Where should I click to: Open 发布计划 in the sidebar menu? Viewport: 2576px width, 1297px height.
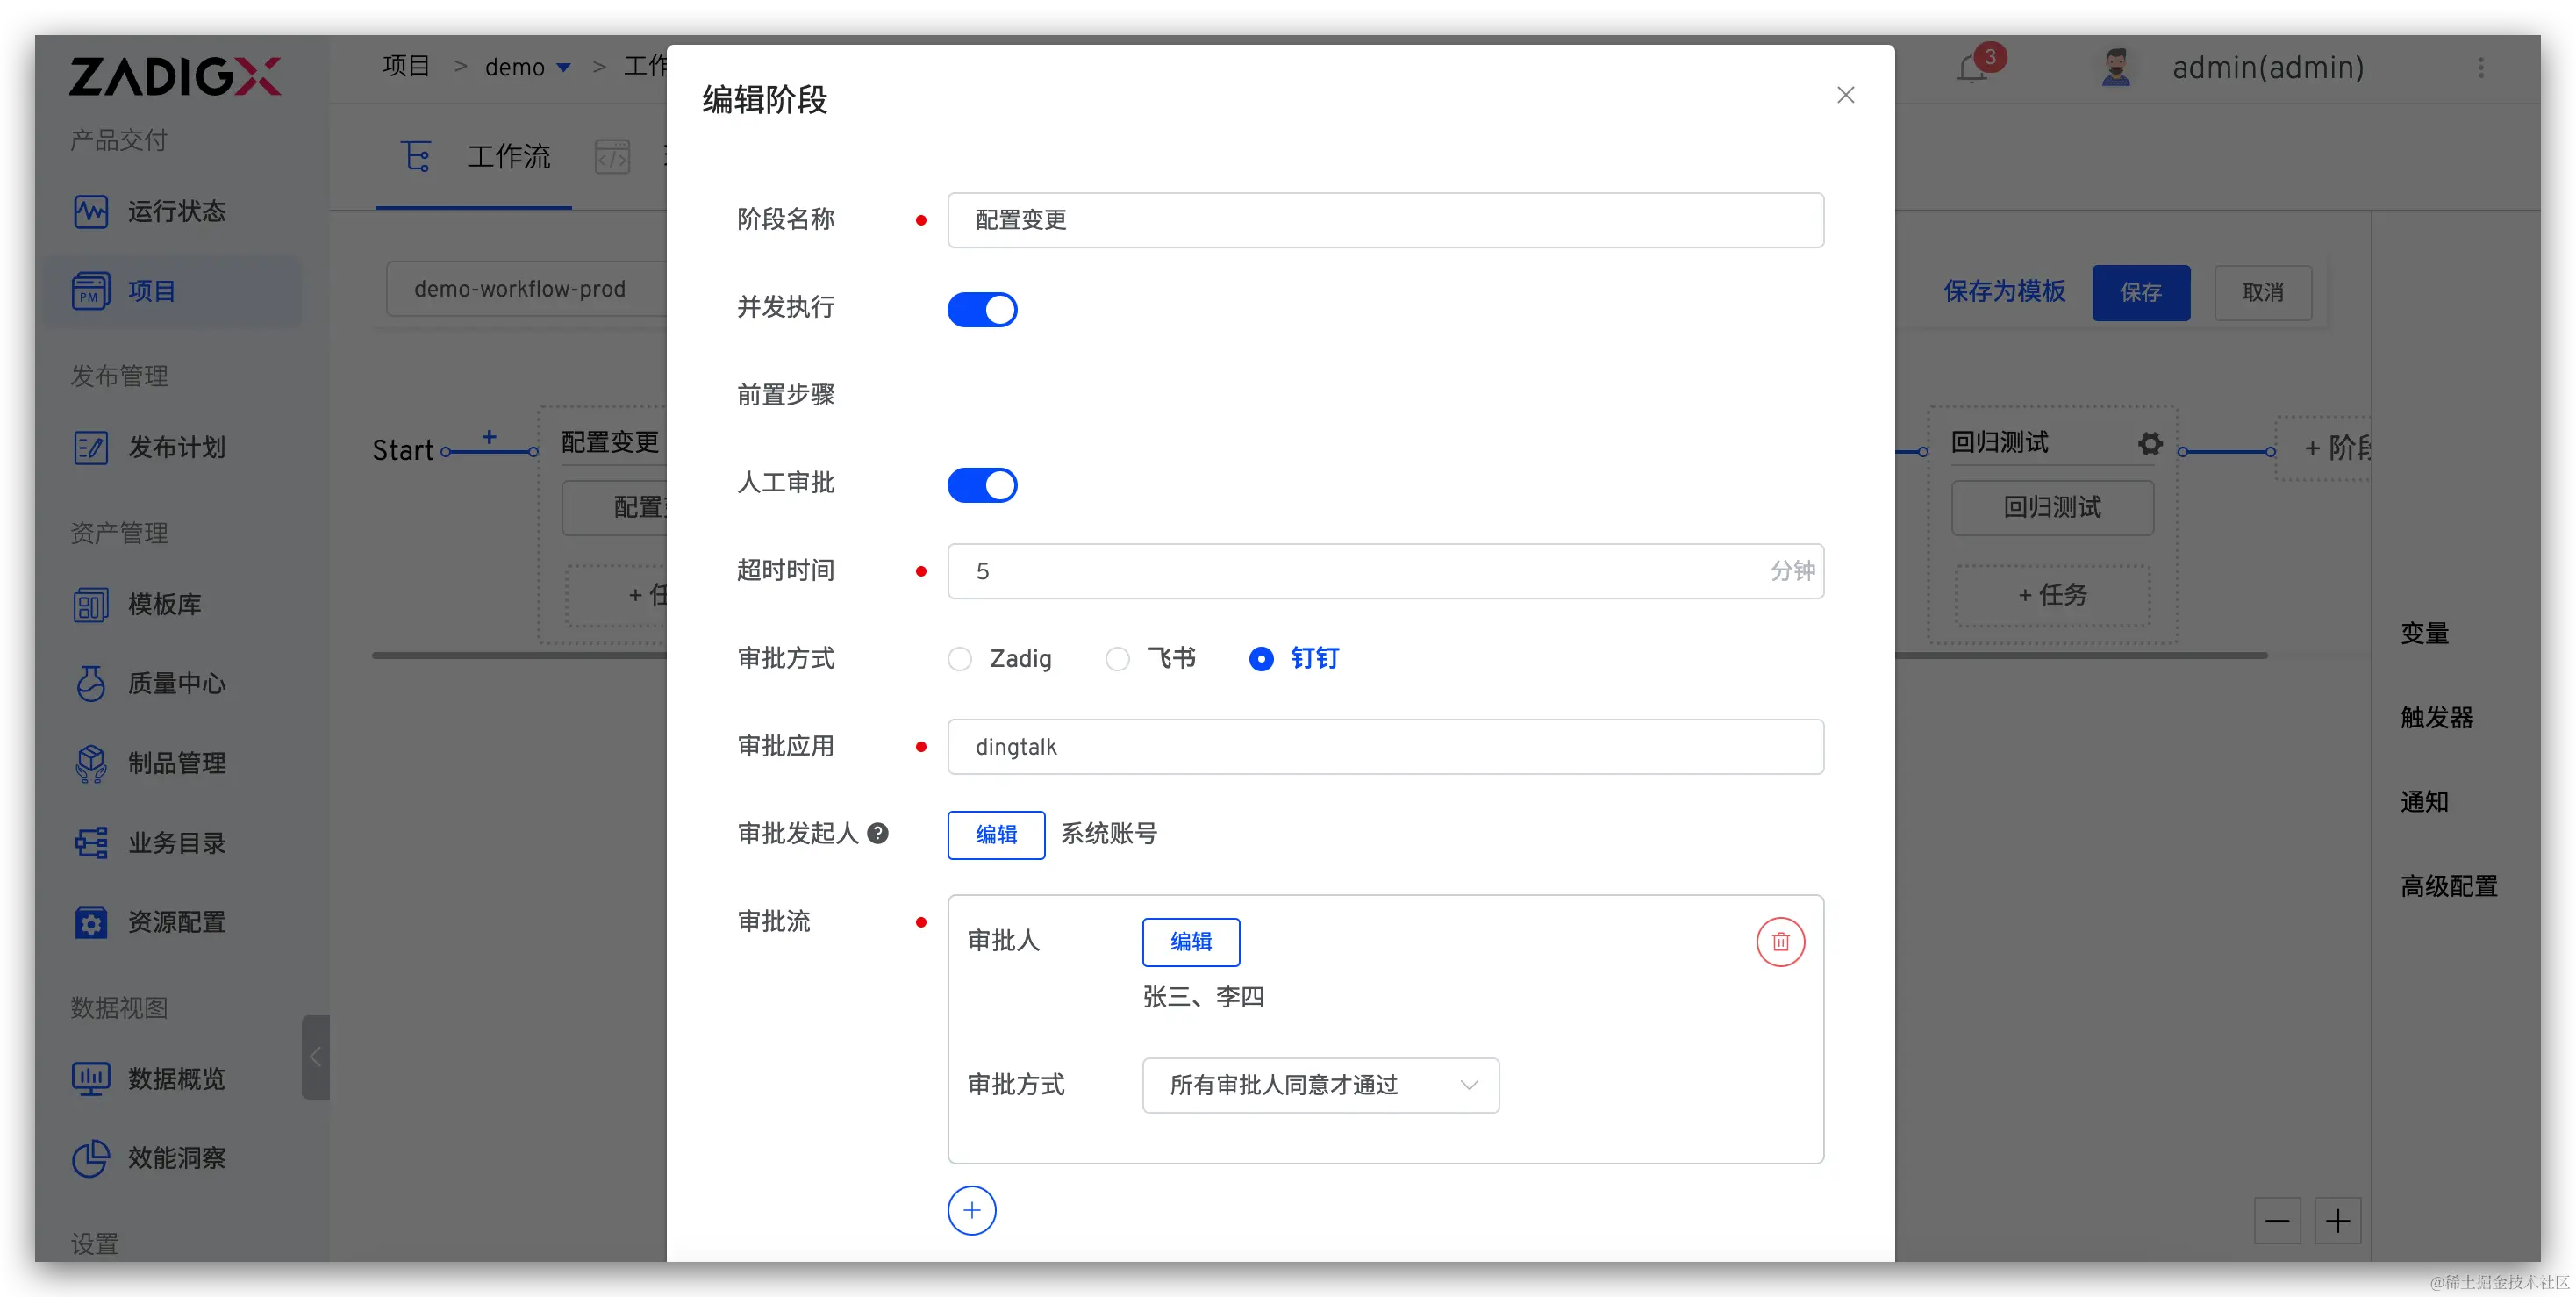(x=176, y=447)
